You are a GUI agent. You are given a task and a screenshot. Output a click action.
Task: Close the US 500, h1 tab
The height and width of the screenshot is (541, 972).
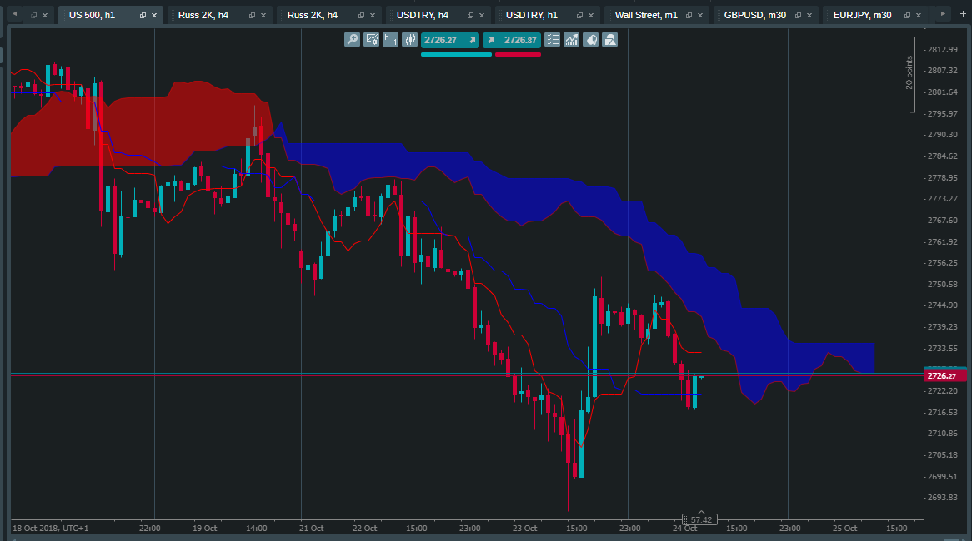[x=154, y=16]
